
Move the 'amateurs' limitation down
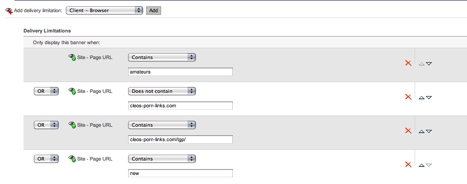point(429,64)
